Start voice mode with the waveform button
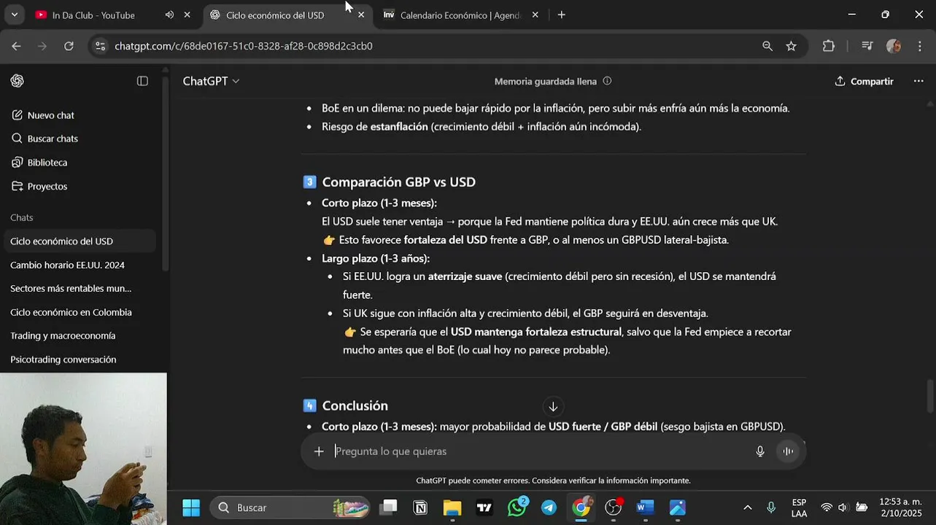This screenshot has height=525, width=936. (x=788, y=451)
